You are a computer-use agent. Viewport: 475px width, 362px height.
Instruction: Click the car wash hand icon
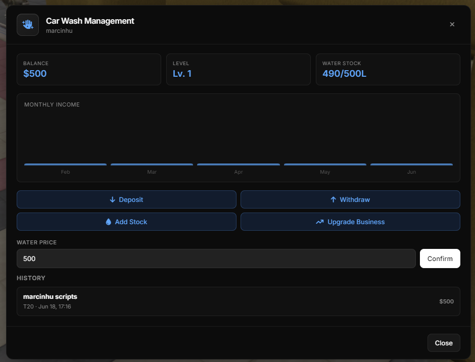(28, 25)
